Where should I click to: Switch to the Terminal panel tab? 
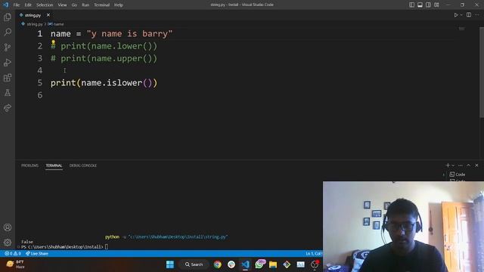tap(54, 165)
